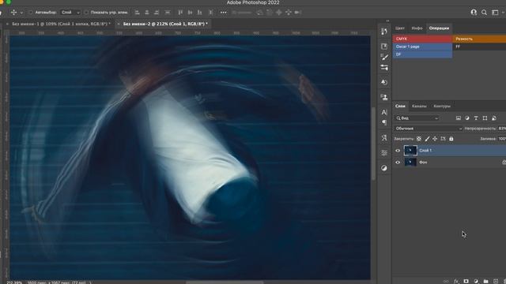Click the align left edges icon

(x=137, y=13)
